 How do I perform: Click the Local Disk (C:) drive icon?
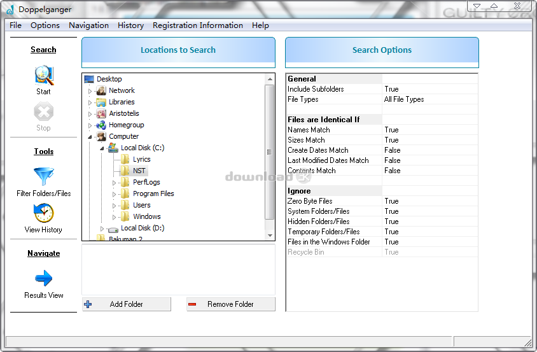tap(113, 148)
